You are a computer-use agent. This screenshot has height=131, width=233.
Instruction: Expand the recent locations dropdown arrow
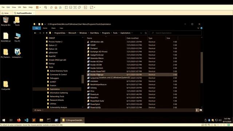click(44, 33)
